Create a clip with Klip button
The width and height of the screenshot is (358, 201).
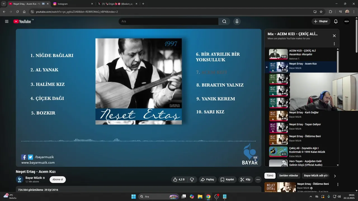246,180
